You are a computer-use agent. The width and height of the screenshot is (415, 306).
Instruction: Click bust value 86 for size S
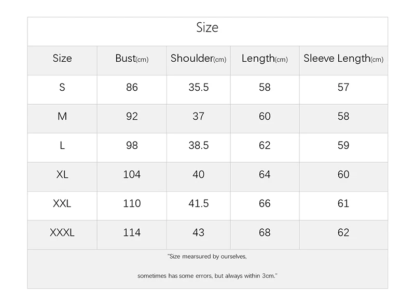tap(132, 87)
